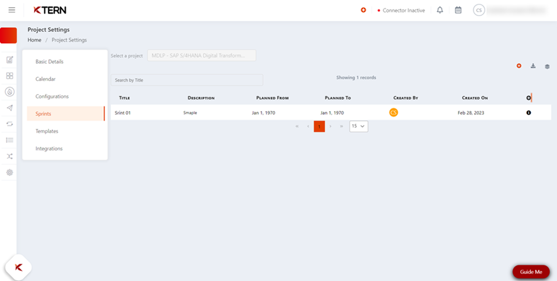Click the Search by Title field
Image resolution: width=557 pixels, height=281 pixels.
(x=187, y=80)
